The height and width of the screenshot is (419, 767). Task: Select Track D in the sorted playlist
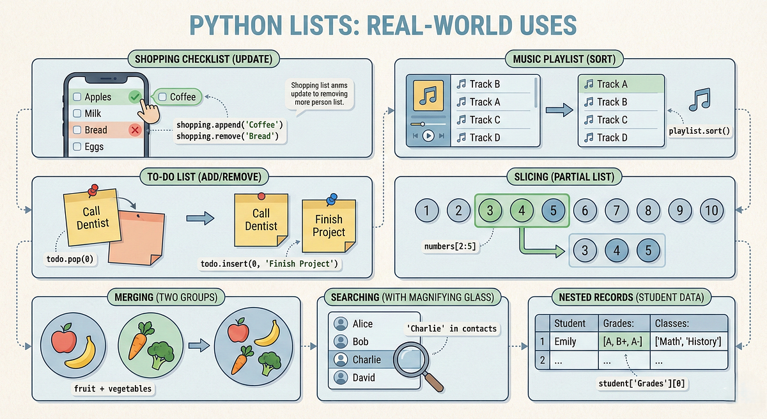621,138
